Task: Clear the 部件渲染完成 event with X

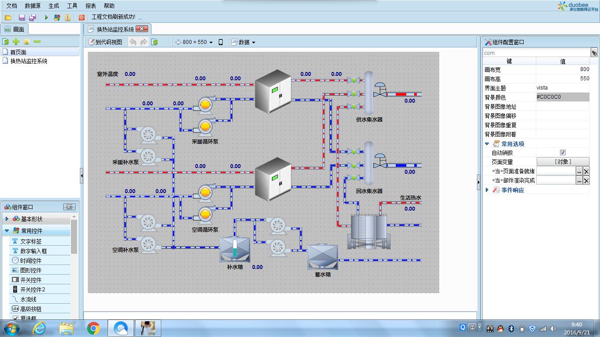Action: (586, 180)
